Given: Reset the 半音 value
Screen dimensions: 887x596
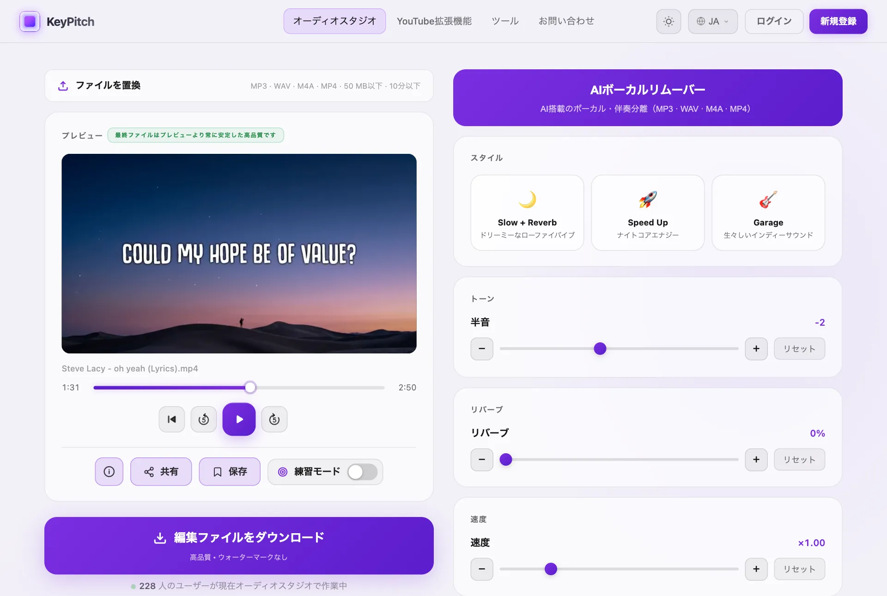Looking at the screenshot, I should click(800, 349).
